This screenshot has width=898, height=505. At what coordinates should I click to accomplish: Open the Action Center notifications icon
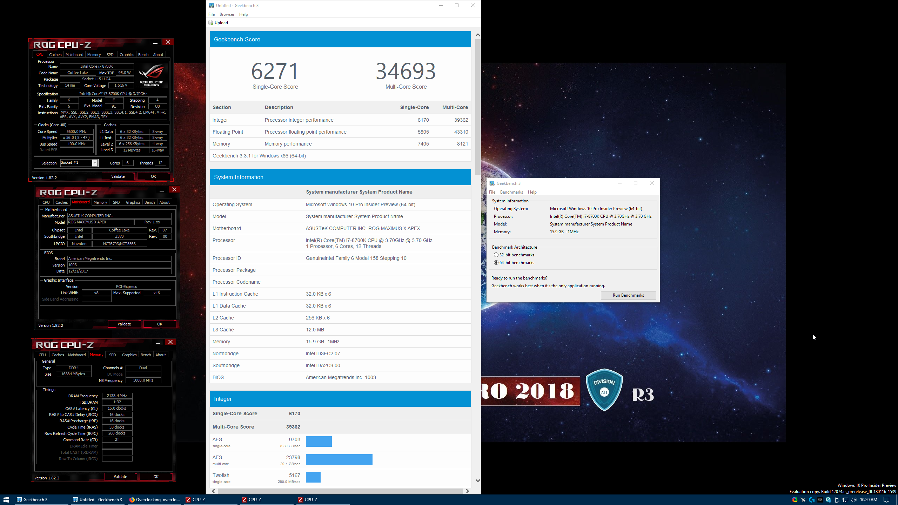pos(886,500)
